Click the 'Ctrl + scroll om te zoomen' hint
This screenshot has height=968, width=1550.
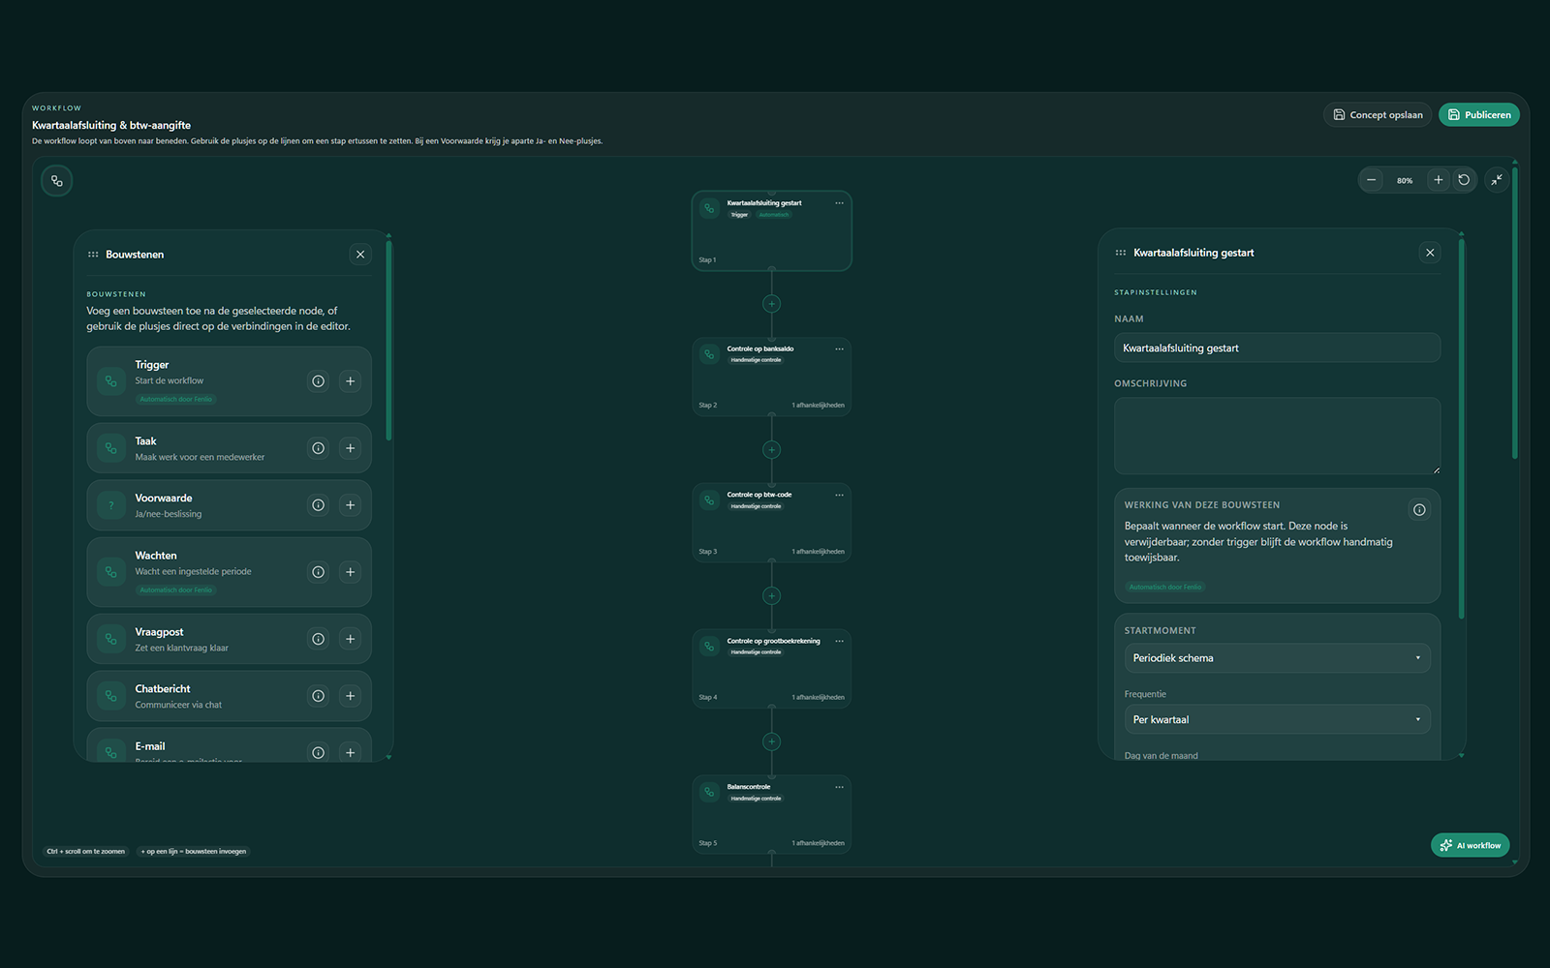(86, 852)
